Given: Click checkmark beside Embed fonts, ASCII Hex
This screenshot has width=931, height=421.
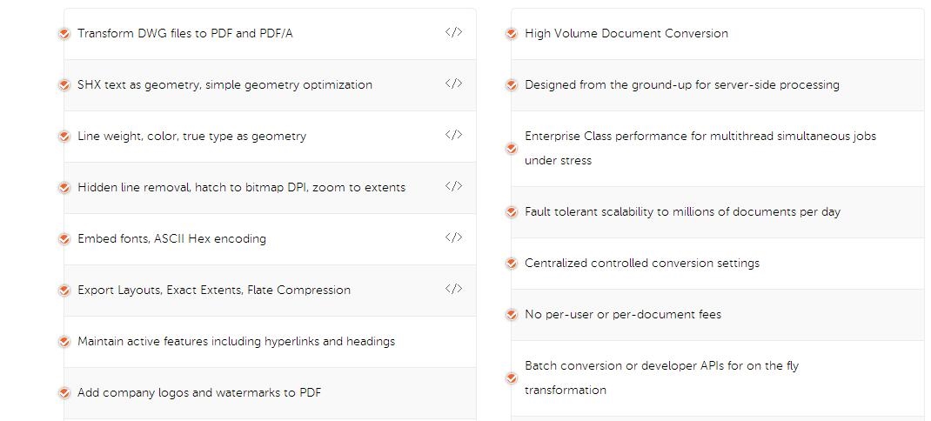Looking at the screenshot, I should click(64, 239).
